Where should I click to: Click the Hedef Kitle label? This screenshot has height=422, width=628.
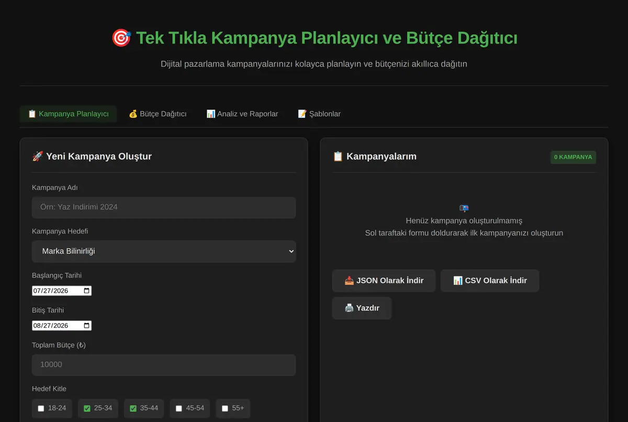coord(49,388)
